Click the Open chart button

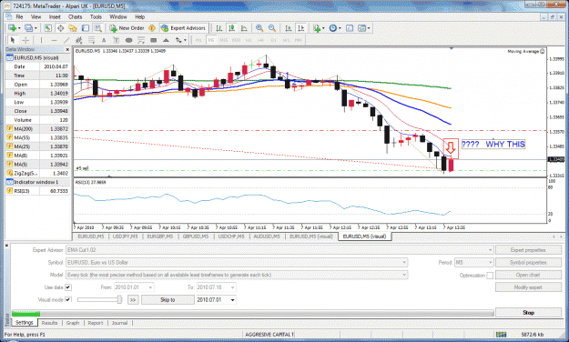pyautogui.click(x=528, y=275)
